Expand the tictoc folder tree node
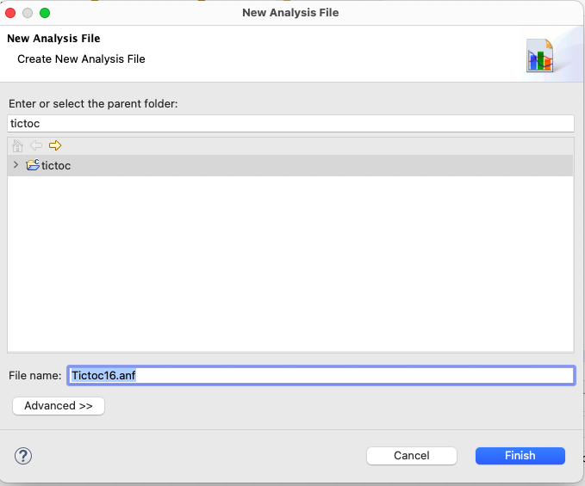585x486 pixels. pos(16,164)
